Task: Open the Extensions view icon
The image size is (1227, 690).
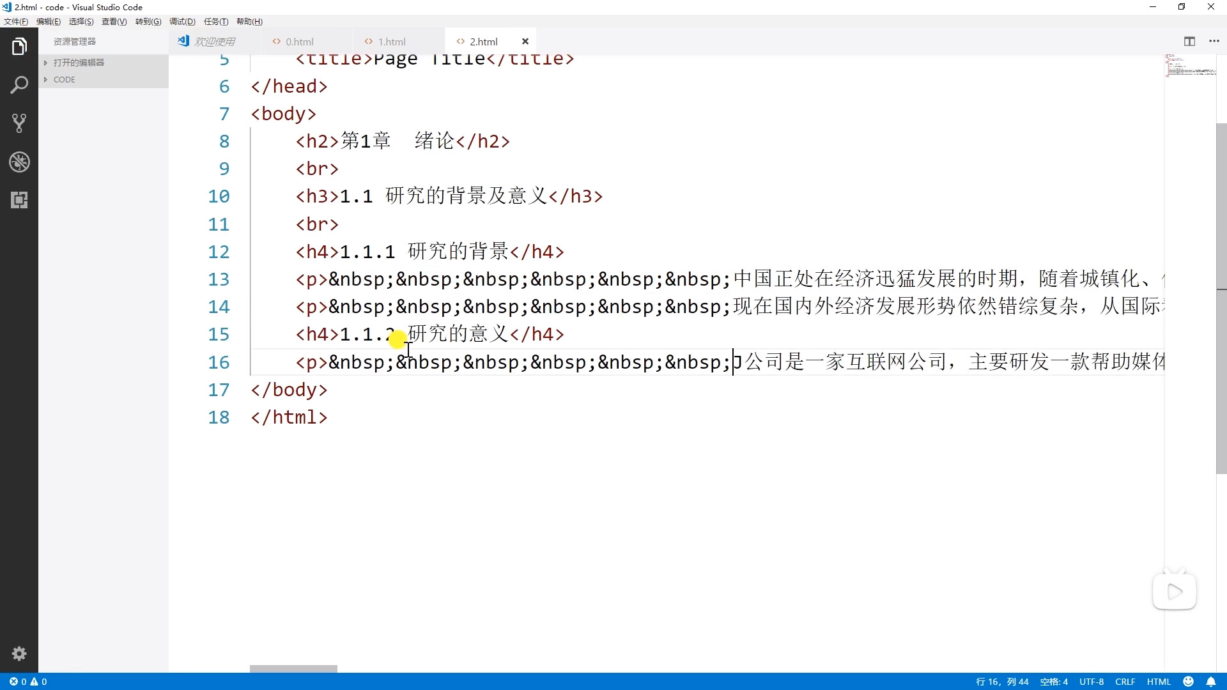Action: click(x=19, y=200)
